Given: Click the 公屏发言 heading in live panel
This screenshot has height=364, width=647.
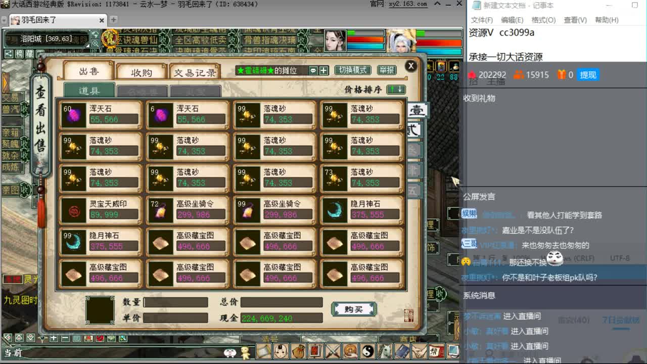Looking at the screenshot, I should (479, 197).
